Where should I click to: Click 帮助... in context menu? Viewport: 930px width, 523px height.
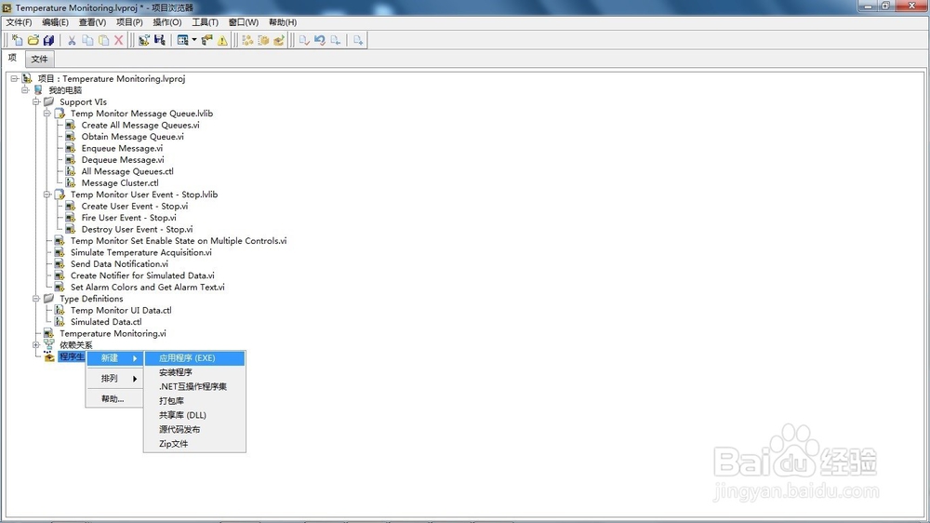pos(114,399)
